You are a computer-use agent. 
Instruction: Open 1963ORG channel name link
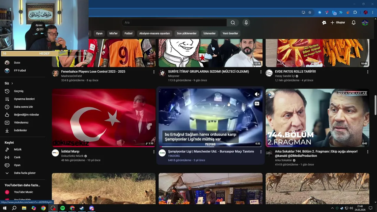point(174,156)
